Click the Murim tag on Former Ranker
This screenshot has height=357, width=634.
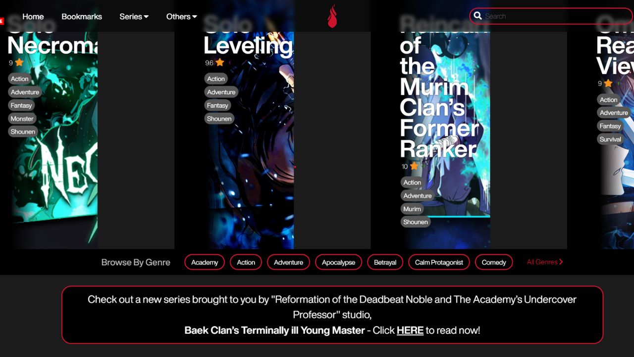click(412, 209)
